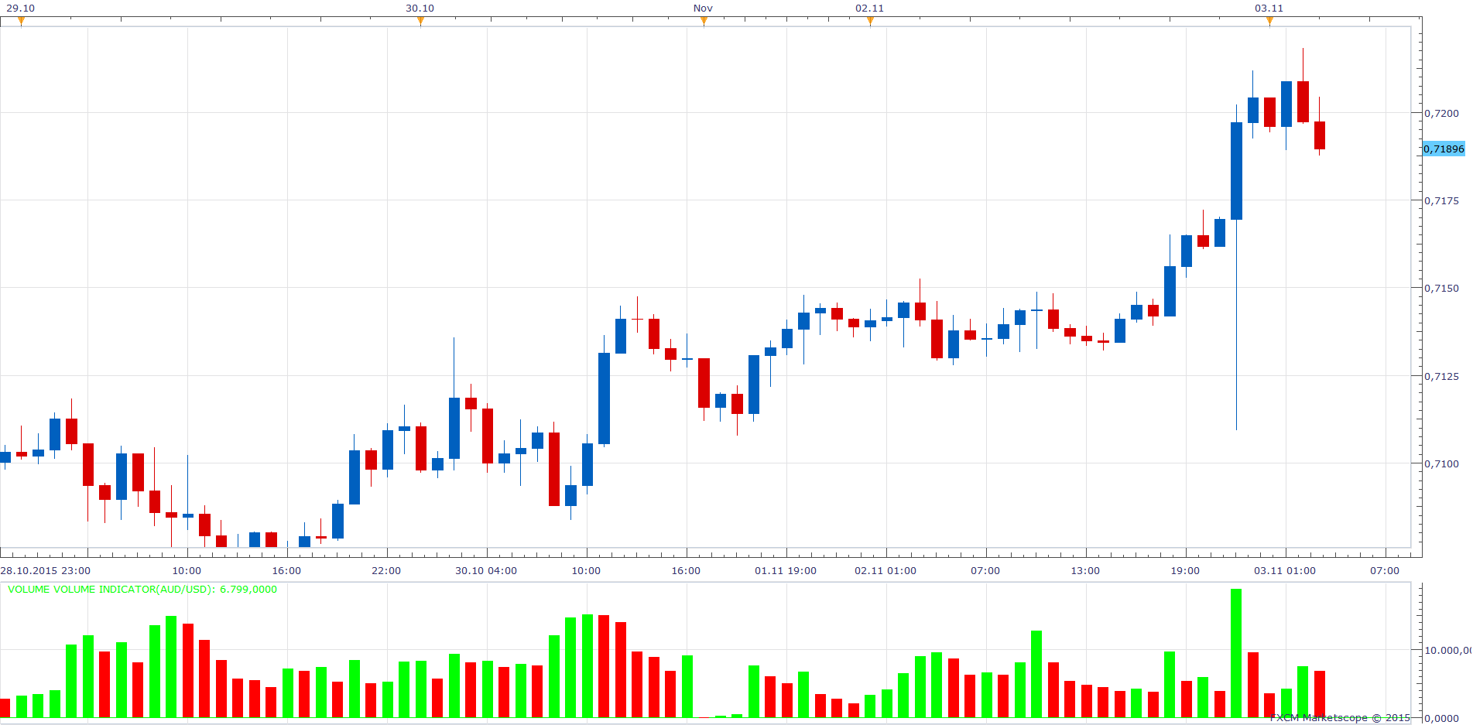
Task: Click the 0,7100 price axis label
Action: point(1441,463)
